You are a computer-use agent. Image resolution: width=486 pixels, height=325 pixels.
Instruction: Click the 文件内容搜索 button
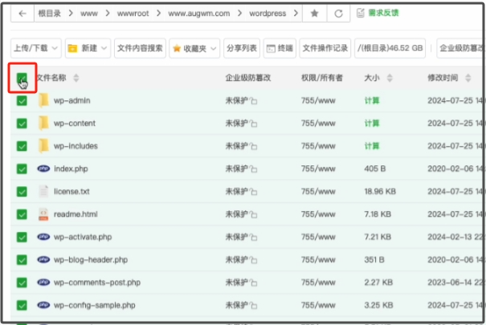[x=140, y=48]
